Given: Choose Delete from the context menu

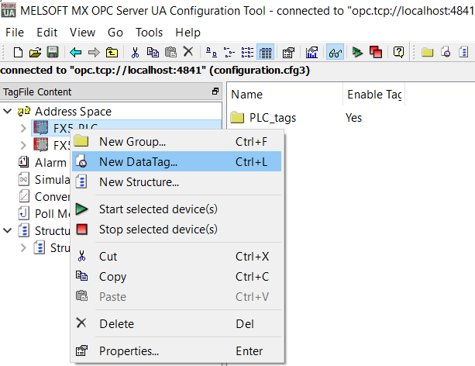Looking at the screenshot, I should 177,324.
